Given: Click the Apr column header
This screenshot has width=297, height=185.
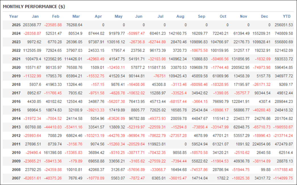Looking at the screenshot, I should coord(98,16).
